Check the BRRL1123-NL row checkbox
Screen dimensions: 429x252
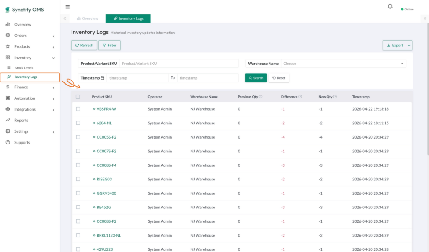coord(78,235)
